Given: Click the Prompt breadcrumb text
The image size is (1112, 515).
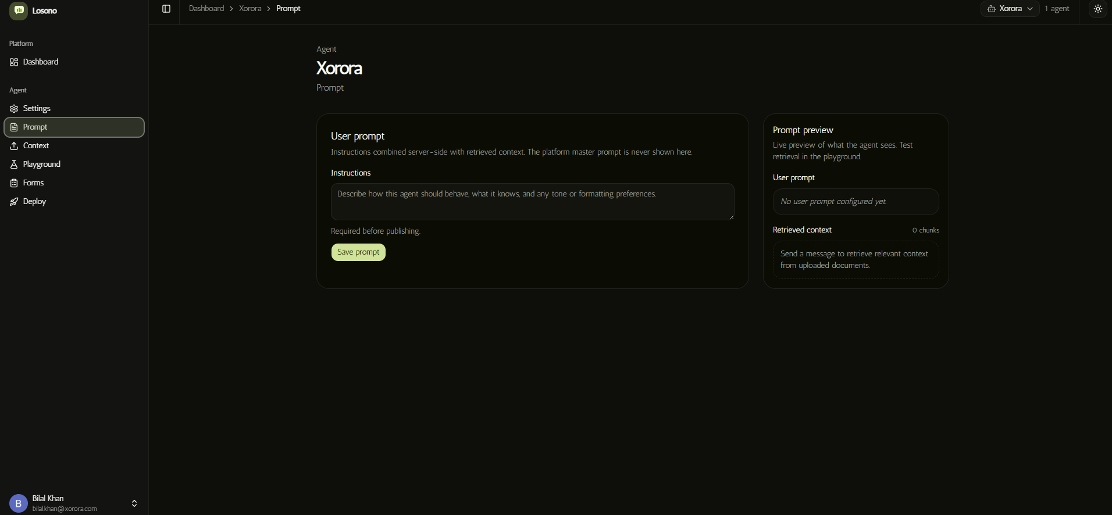Looking at the screenshot, I should pyautogui.click(x=288, y=9).
